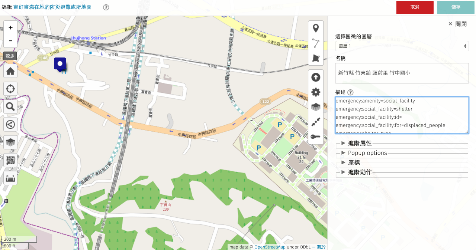Viewport: 476px width, 250px height.
Task: Close the panel with 關閉
Action: click(x=457, y=24)
